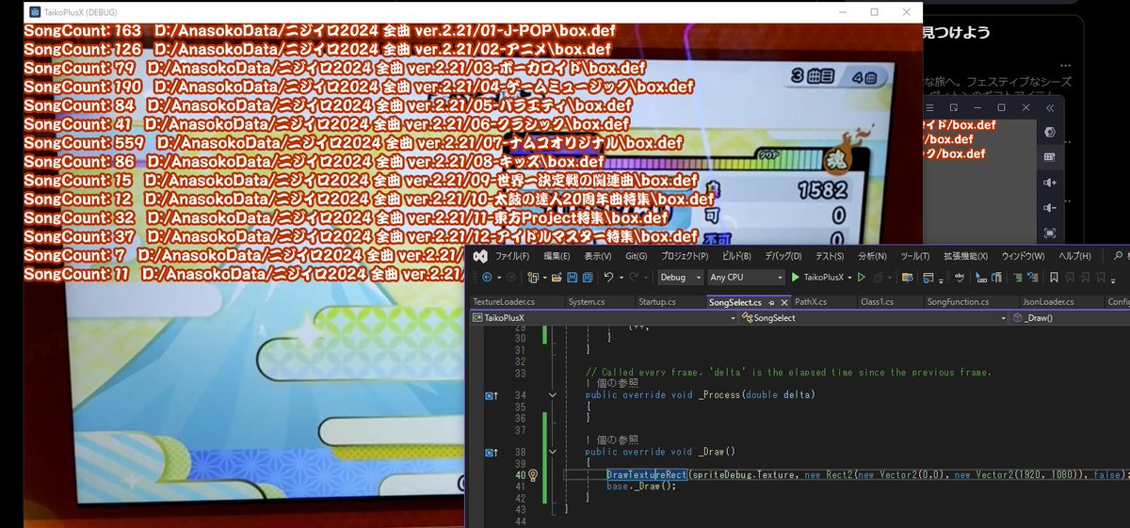Click the bookmark toggle icon in toolbar

1054,278
